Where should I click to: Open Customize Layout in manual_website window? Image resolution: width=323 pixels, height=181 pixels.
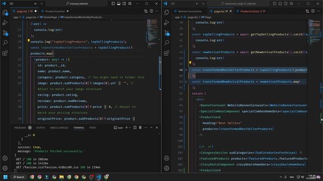pyautogui.click(x=130, y=4)
